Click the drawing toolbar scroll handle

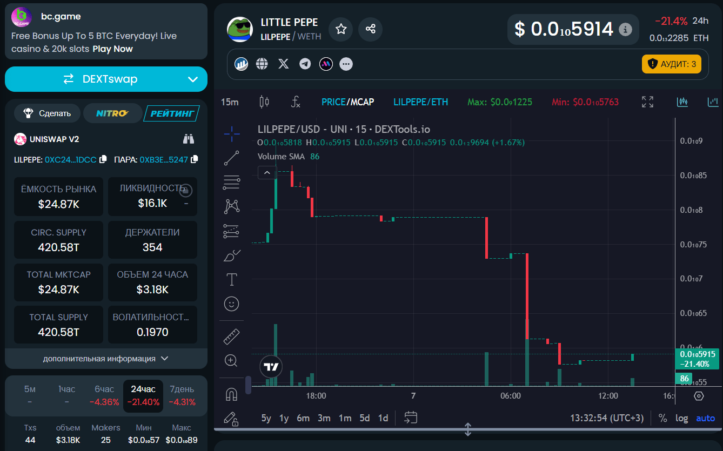[248, 385]
